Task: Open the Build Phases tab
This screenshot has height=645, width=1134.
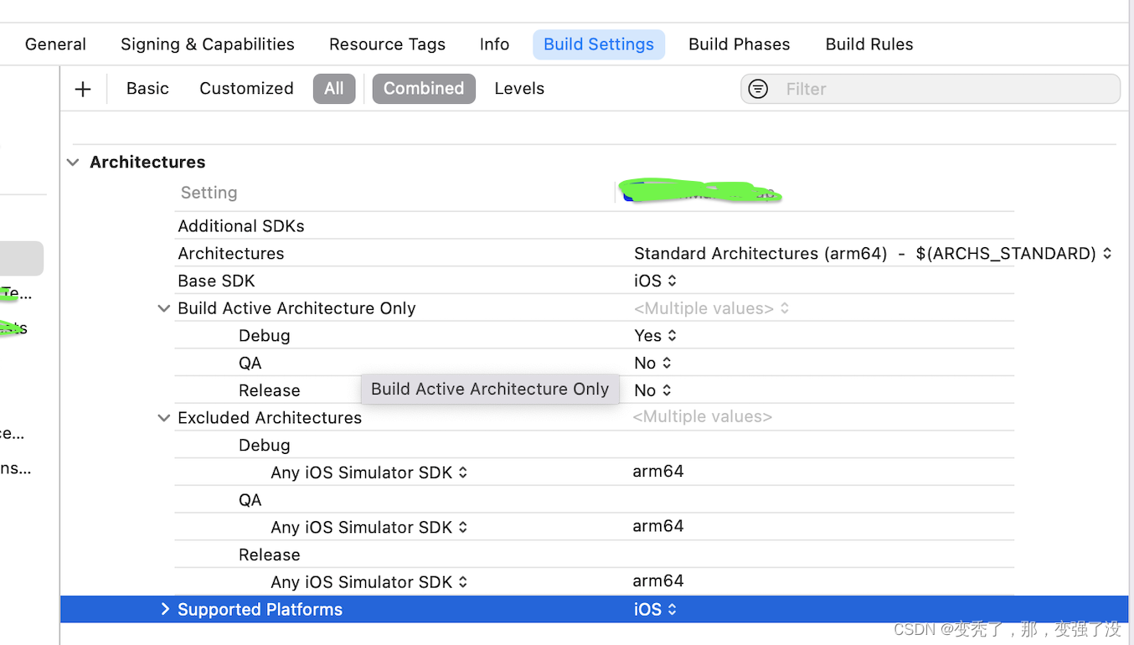Action: point(740,44)
